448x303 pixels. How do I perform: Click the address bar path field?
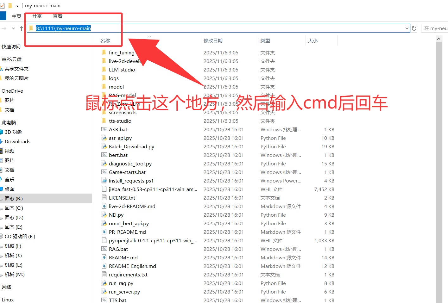222,28
